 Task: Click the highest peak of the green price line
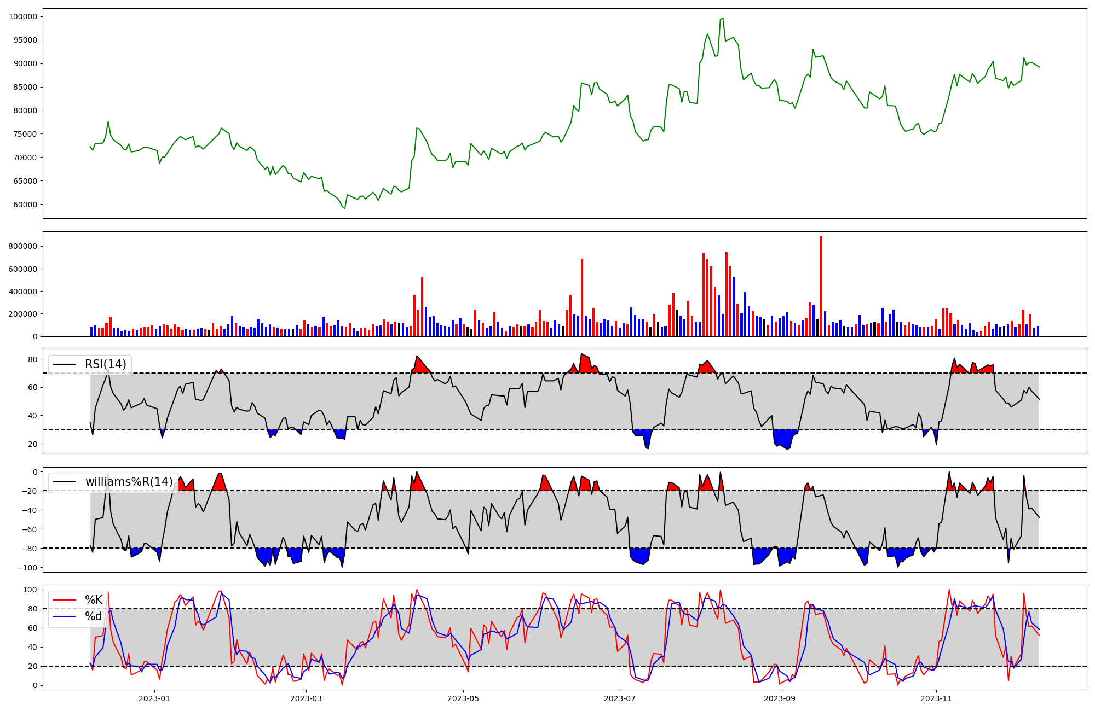point(723,18)
